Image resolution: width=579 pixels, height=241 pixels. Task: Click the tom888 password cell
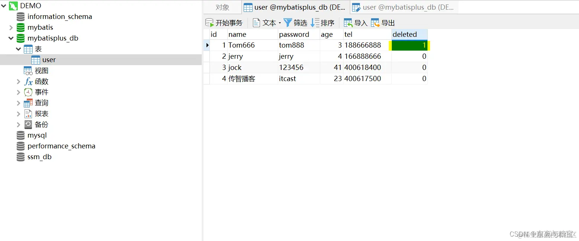[299, 45]
